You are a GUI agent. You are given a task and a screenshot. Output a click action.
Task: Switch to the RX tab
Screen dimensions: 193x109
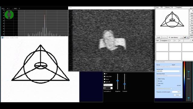pyautogui.click(x=162, y=7)
